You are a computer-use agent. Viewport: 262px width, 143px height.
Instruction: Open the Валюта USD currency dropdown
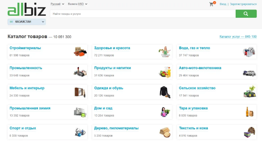tap(77, 4)
